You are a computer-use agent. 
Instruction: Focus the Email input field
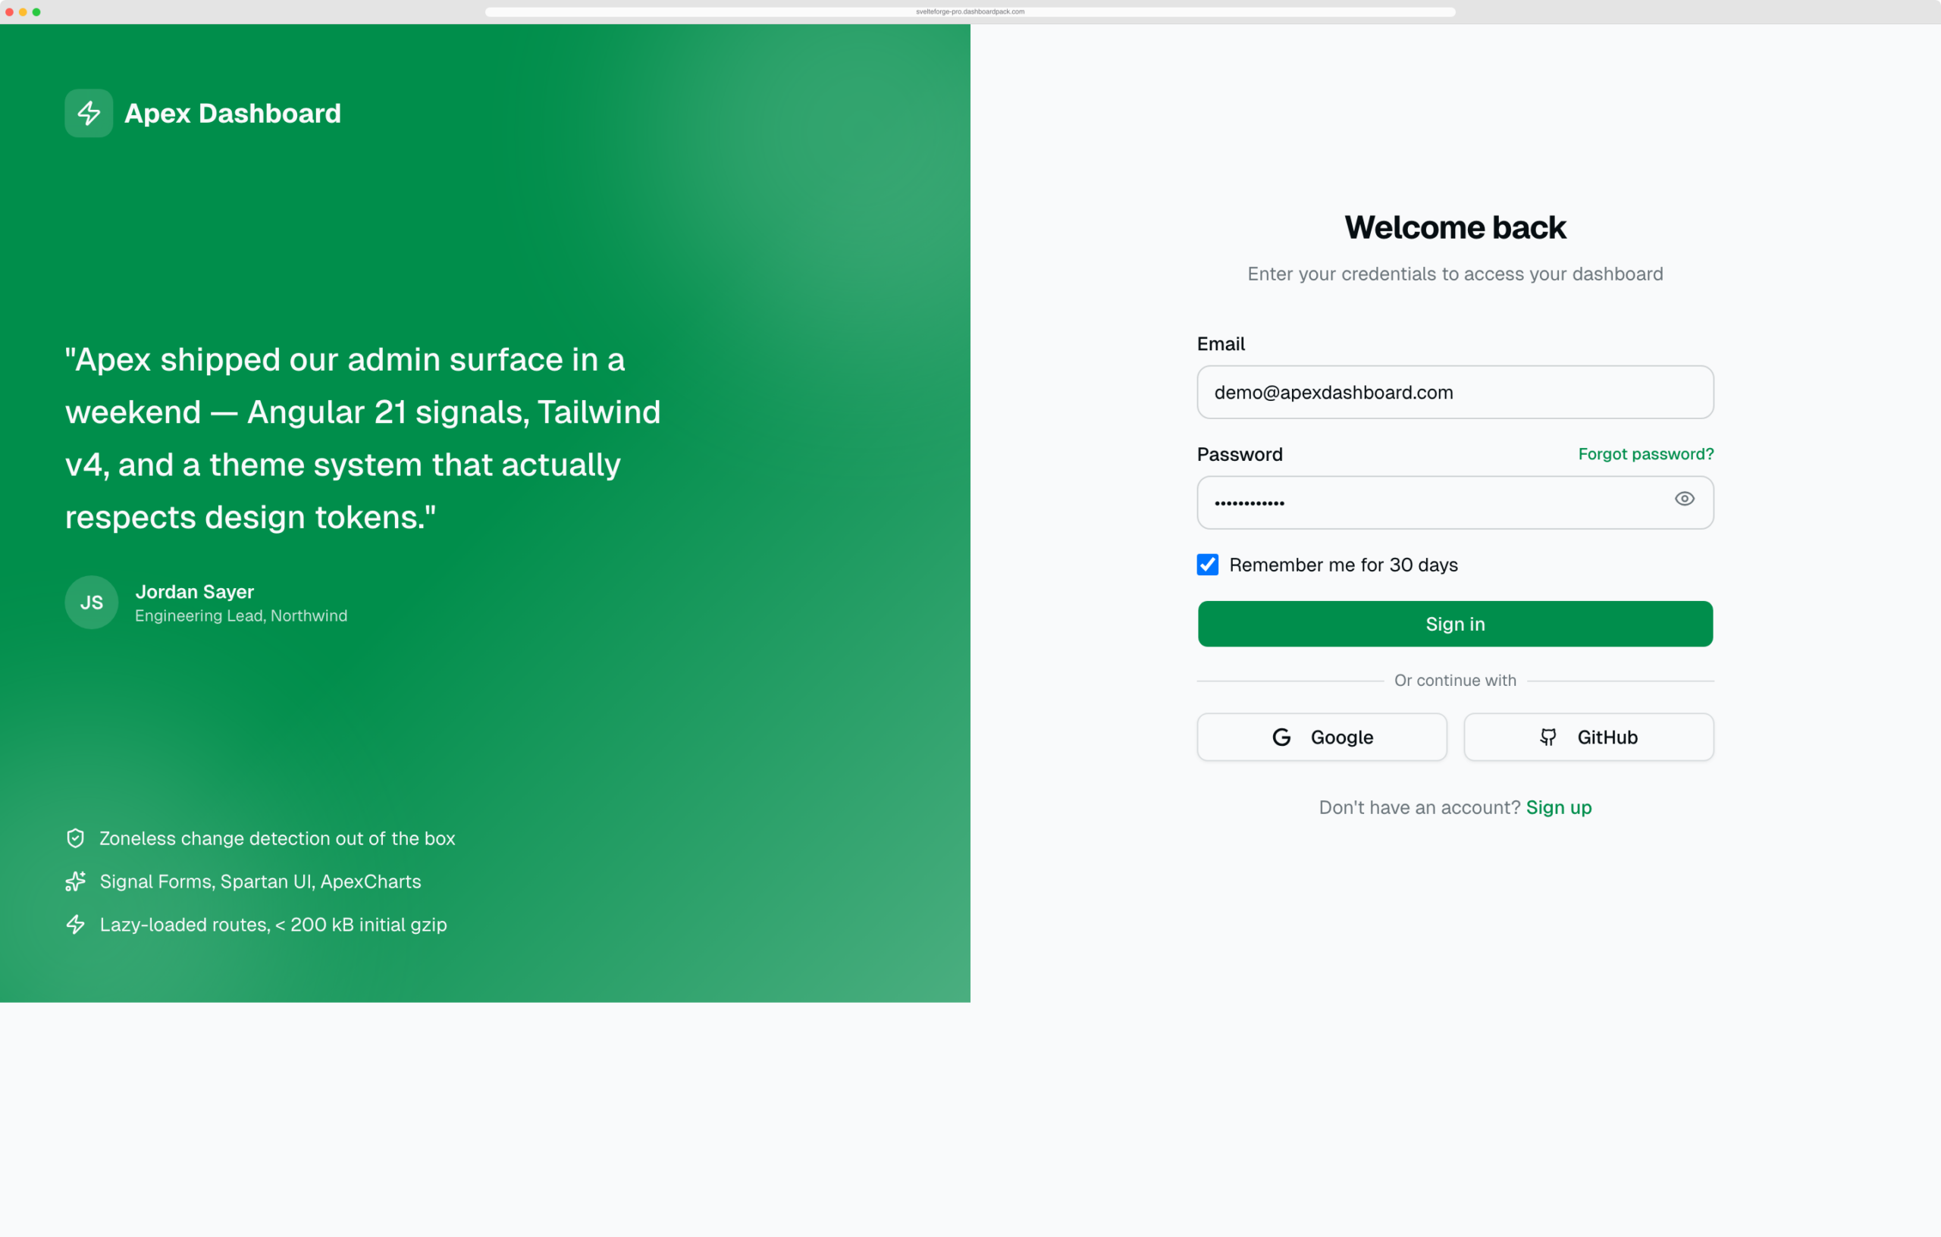point(1455,393)
